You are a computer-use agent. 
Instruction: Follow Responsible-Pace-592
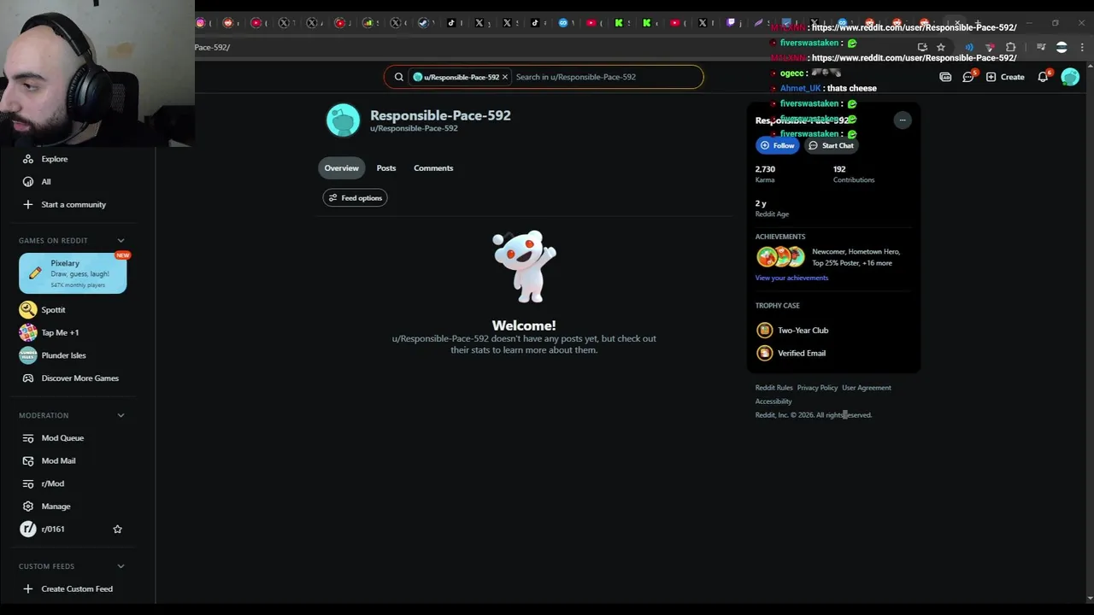[x=778, y=146]
